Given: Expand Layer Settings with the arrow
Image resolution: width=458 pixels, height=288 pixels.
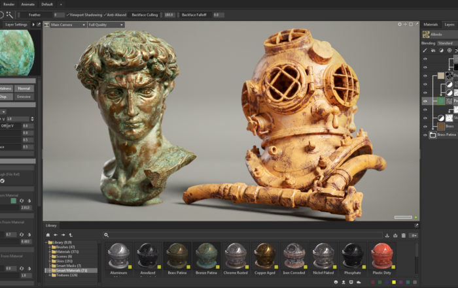Looking at the screenshot, I should pyautogui.click(x=33, y=24).
